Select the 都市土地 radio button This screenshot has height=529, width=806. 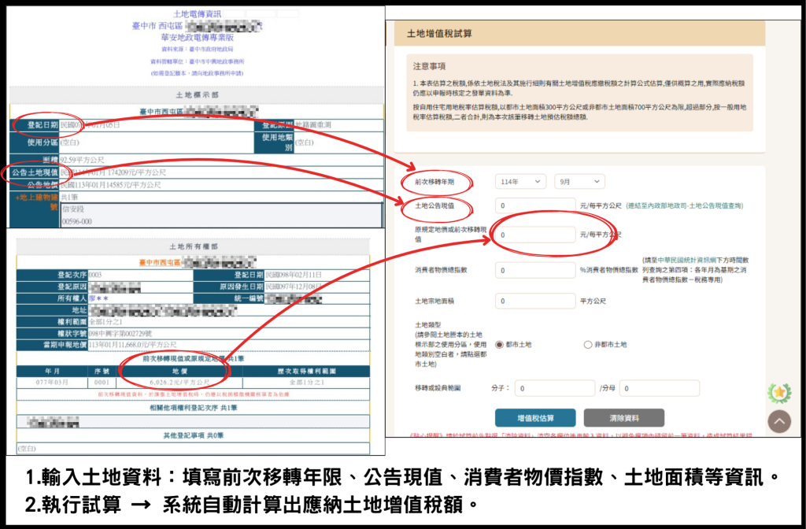point(499,345)
